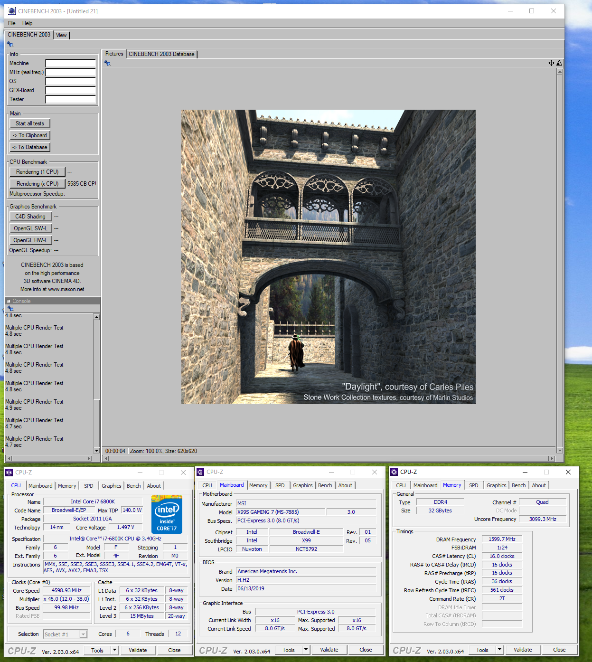
Task: Click the console horizontal scroll-left arrow
Action: (8, 458)
